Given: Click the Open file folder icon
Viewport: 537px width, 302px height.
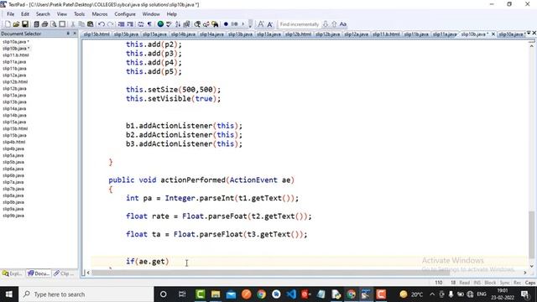Looking at the screenshot, I should click(x=16, y=24).
